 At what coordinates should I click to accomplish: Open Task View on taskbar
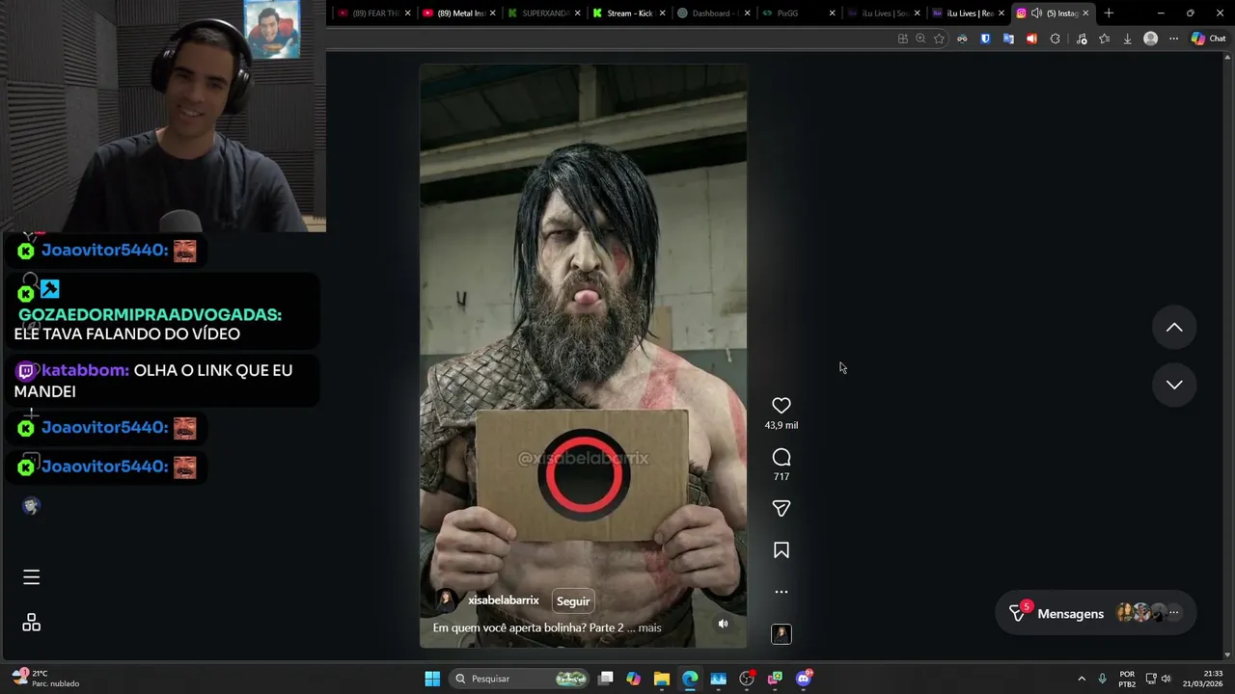point(606,679)
